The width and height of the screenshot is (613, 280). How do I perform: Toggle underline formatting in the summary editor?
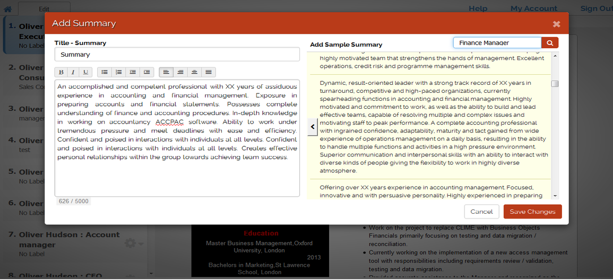tap(85, 72)
